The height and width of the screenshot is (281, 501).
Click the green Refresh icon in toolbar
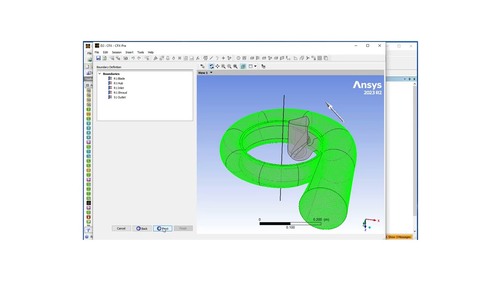pyautogui.click(x=105, y=58)
